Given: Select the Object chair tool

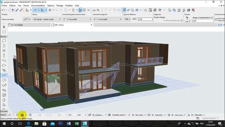Looking at the screenshot, I should pos(4,105).
